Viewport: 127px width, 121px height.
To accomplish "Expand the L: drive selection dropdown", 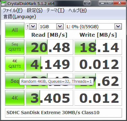I will (x=118, y=27).
